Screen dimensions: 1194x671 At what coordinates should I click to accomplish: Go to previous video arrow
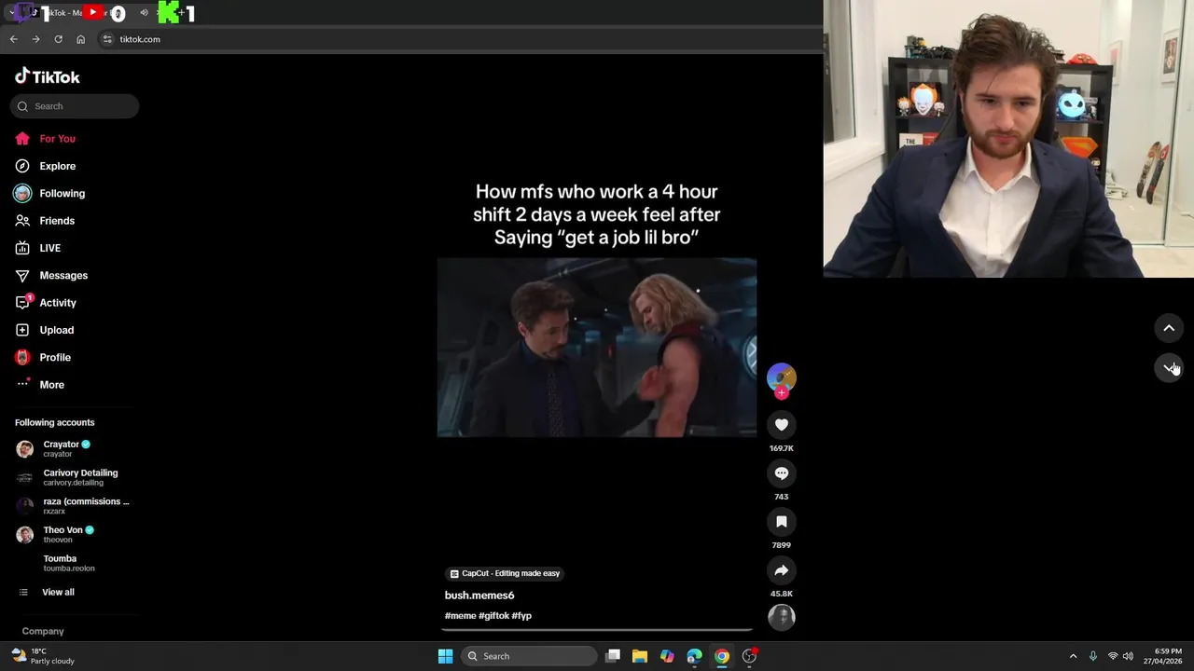tap(1169, 328)
